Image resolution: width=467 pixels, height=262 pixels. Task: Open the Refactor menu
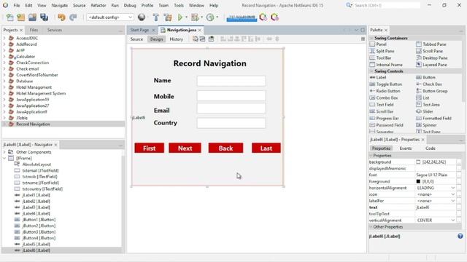point(99,5)
